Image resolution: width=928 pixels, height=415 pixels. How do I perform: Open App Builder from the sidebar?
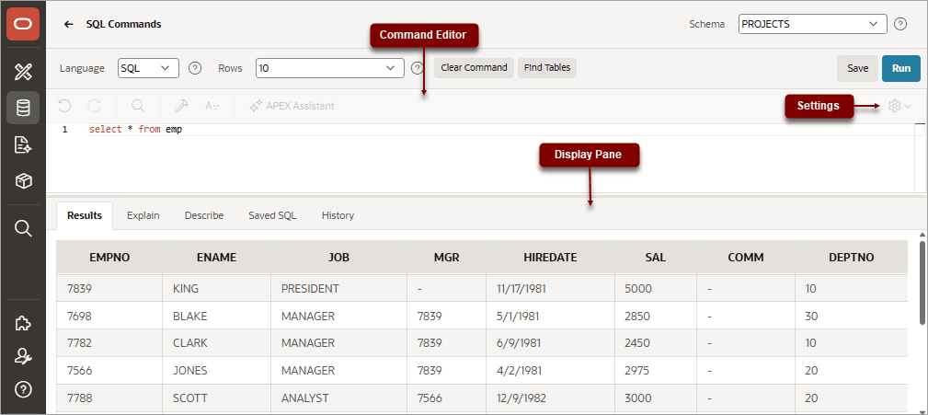(x=23, y=73)
